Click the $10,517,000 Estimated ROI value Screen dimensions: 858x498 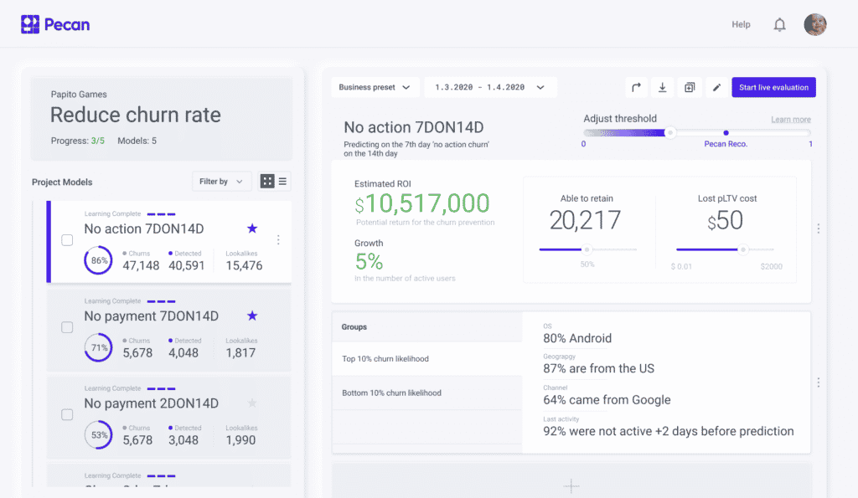click(x=422, y=203)
